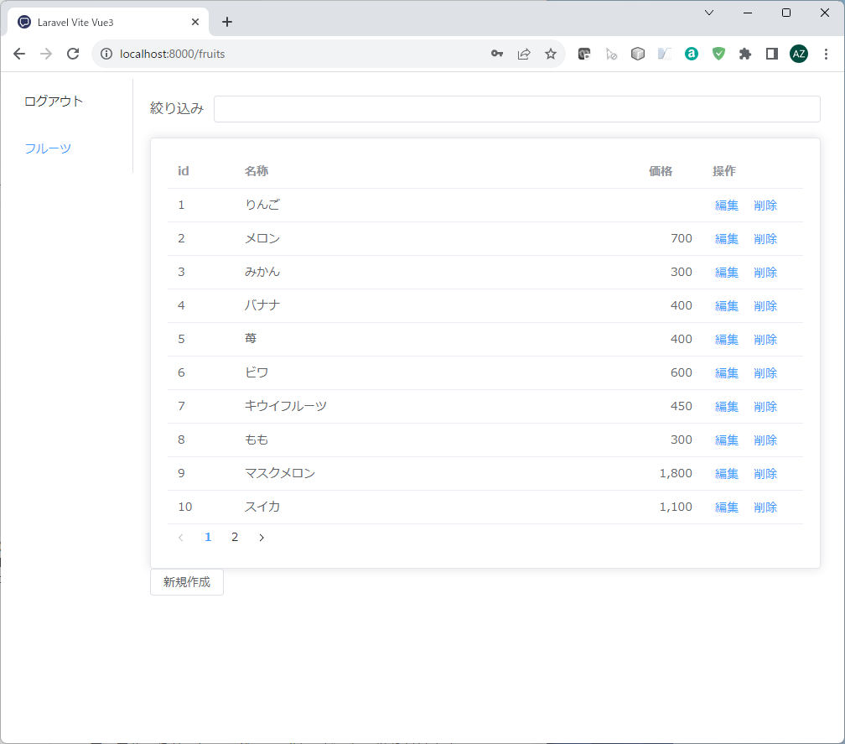Open the green 'a' extension icon
This screenshot has width=845, height=744.
coord(692,54)
